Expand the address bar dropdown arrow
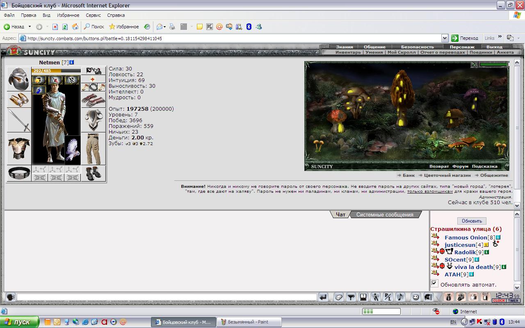Viewport: 525px width, 328px height. 445,38
